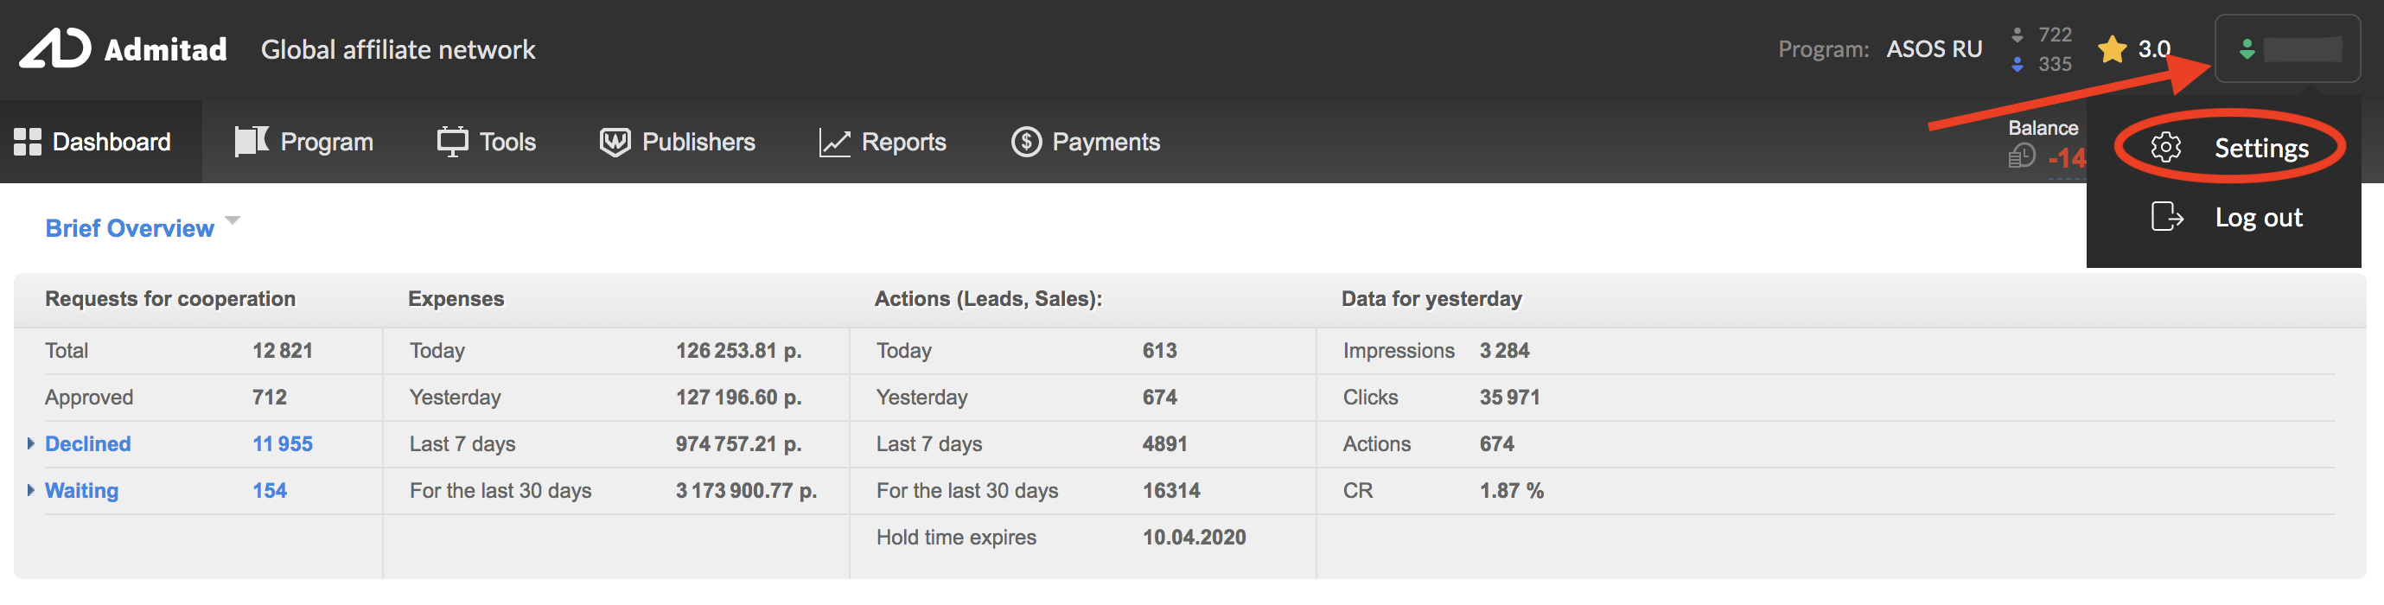This screenshot has width=2384, height=605.
Task: Click the Program flag icon
Action: 251,142
